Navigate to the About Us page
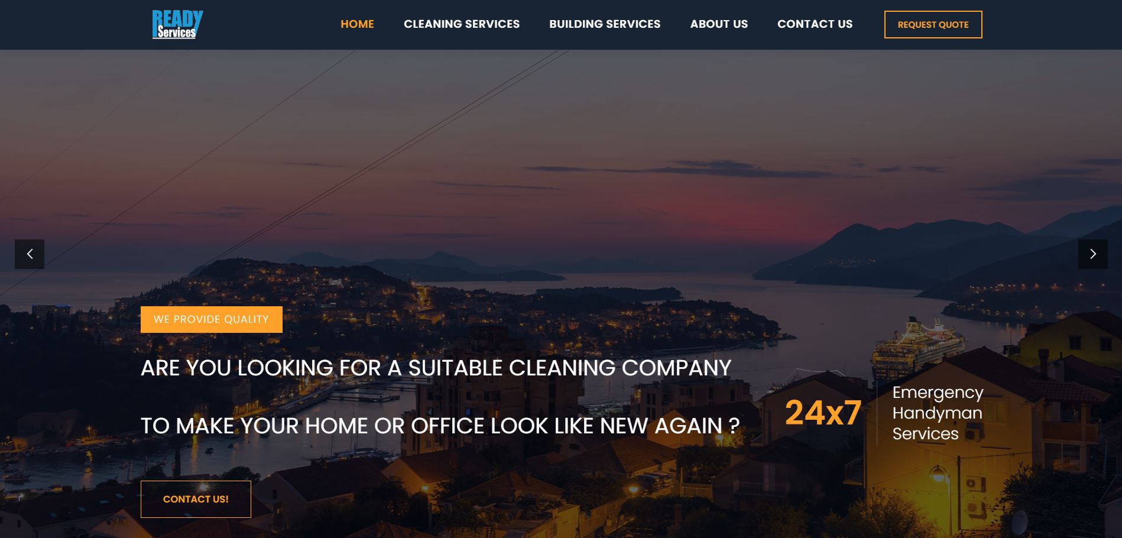The height and width of the screenshot is (538, 1122). 719,24
